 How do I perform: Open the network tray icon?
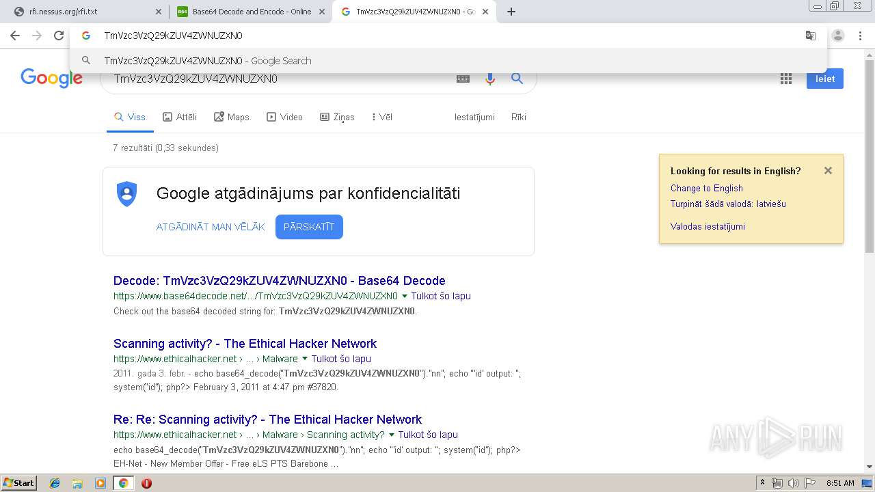tap(777, 483)
